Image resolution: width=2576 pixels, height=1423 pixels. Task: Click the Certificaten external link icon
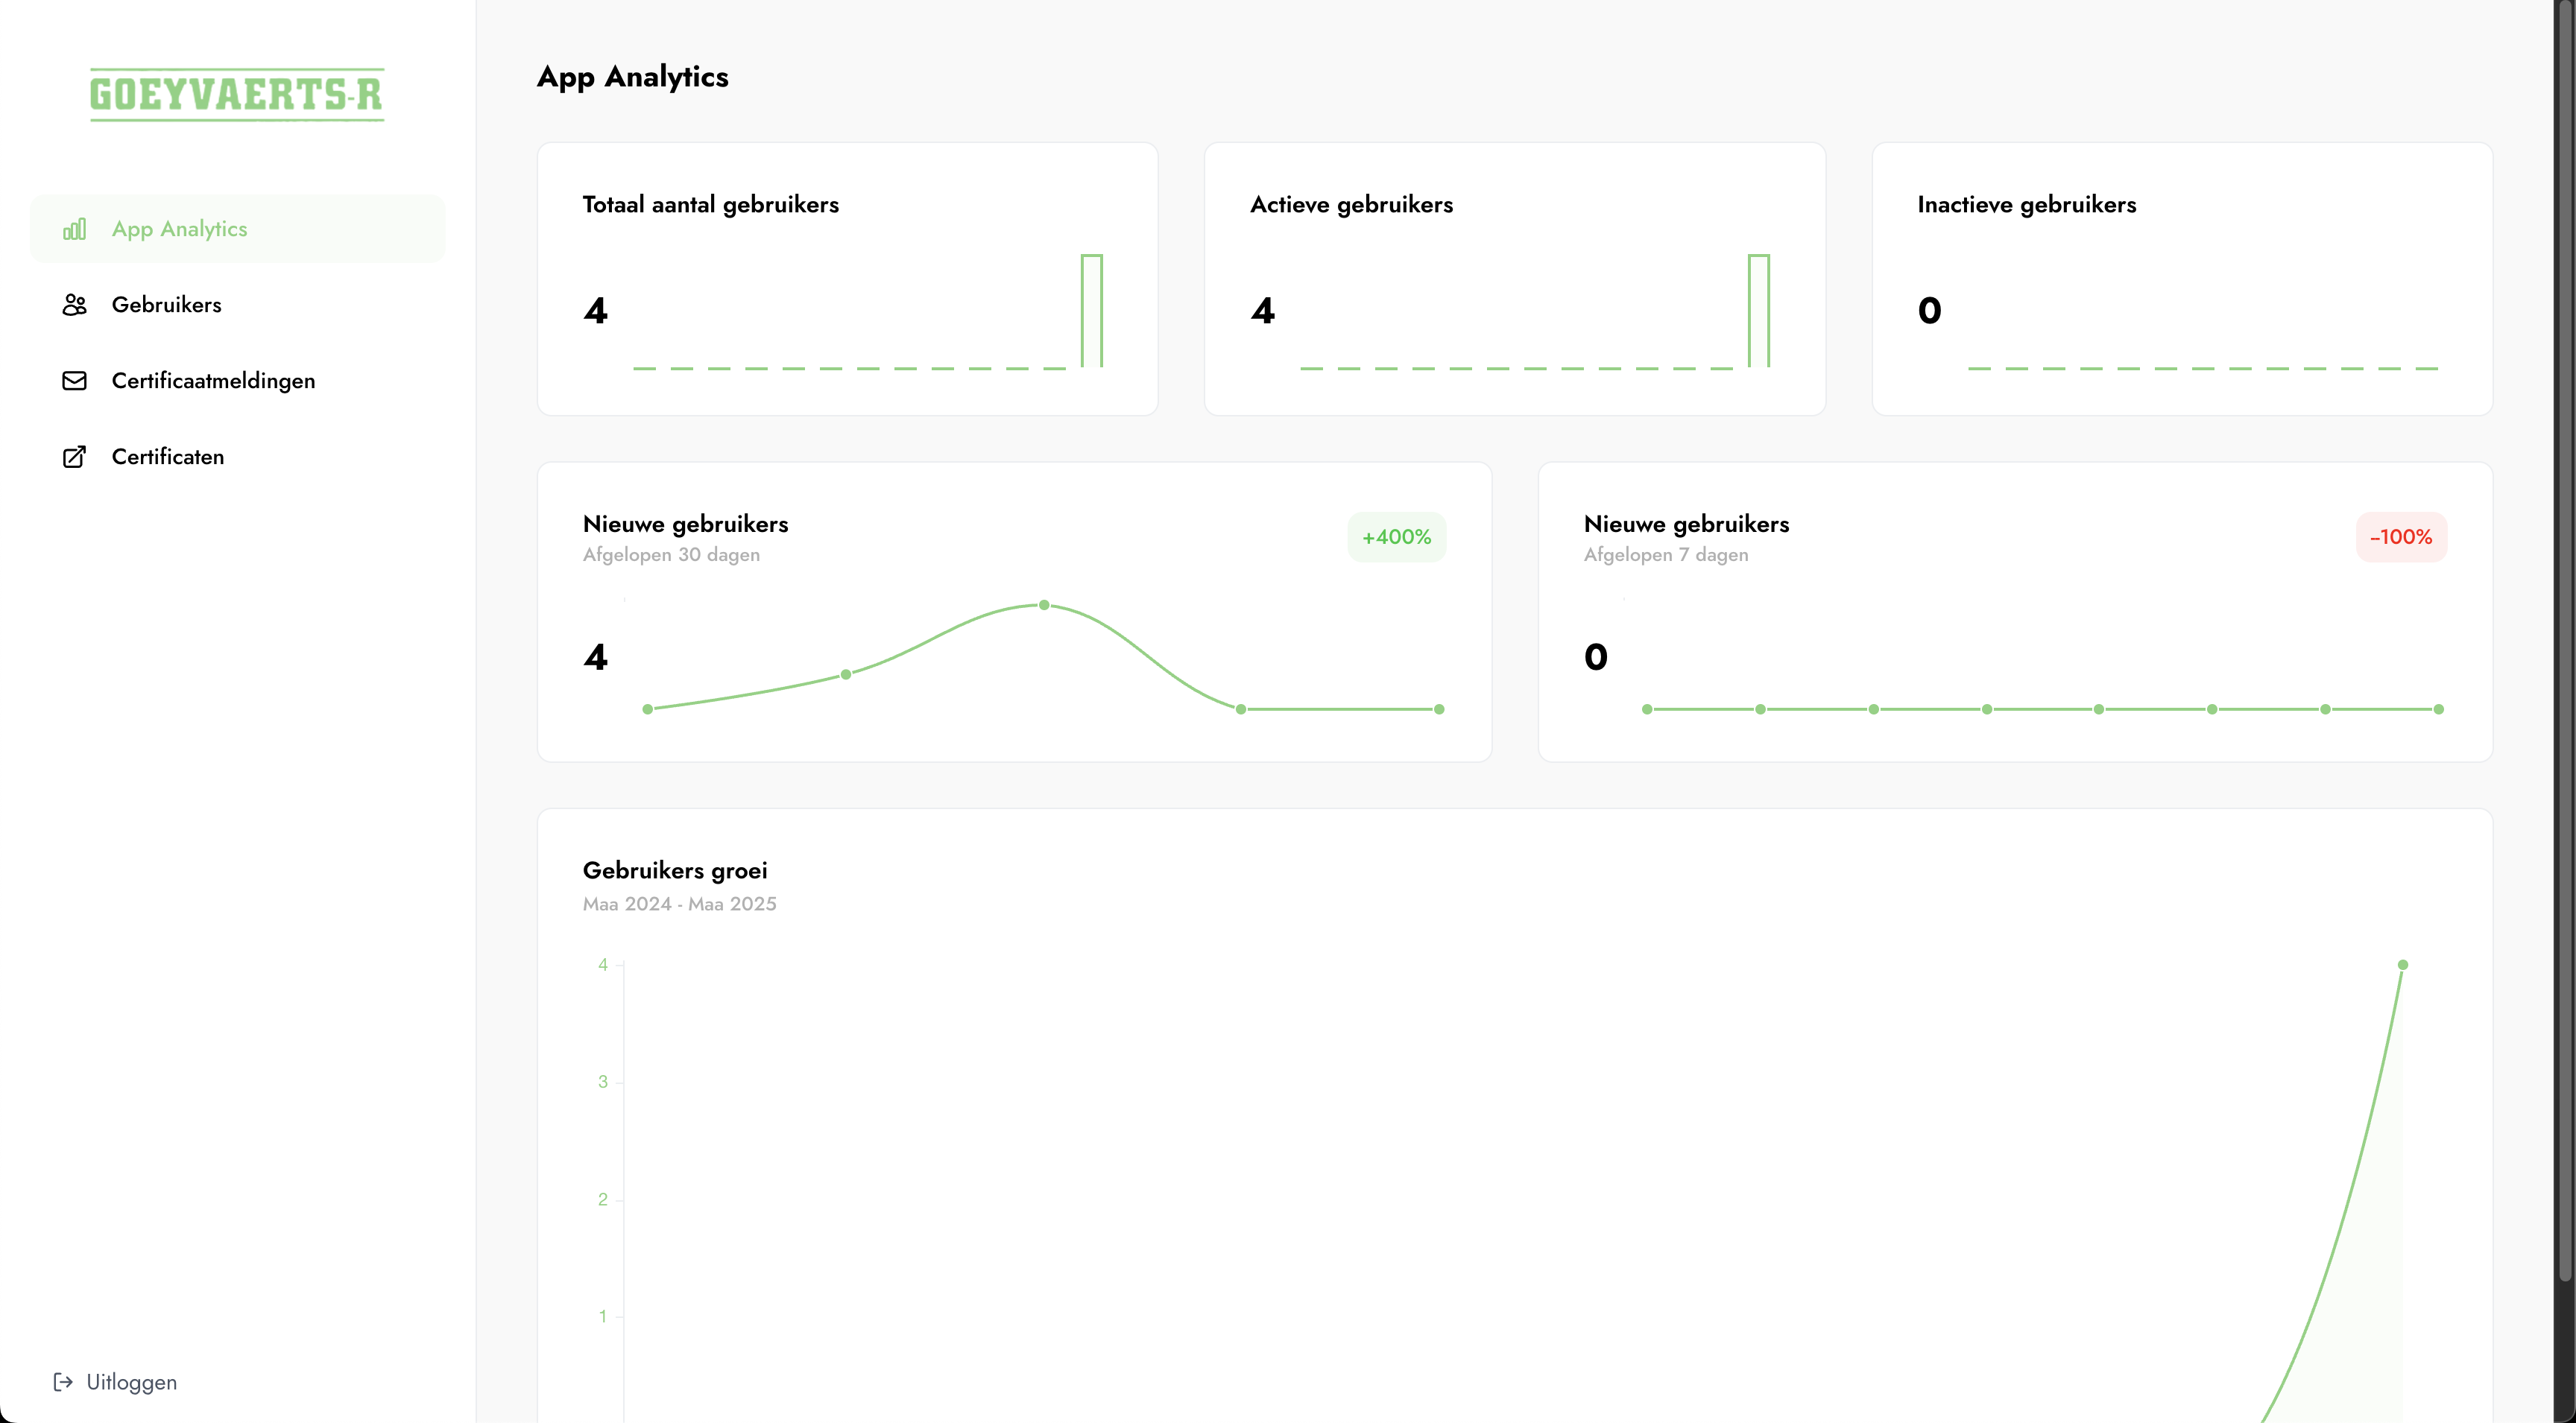(x=74, y=457)
